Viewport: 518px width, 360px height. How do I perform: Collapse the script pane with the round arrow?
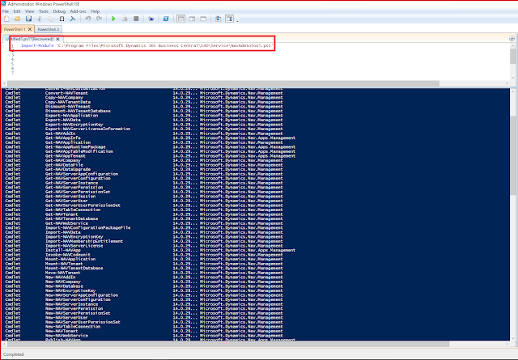coord(512,39)
